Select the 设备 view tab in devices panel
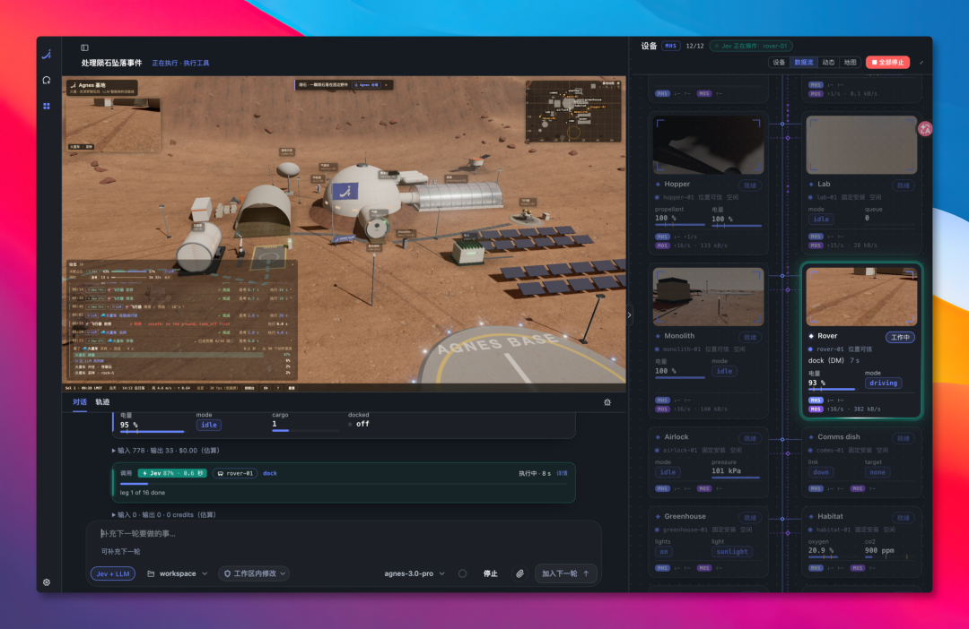969x629 pixels. (x=780, y=63)
